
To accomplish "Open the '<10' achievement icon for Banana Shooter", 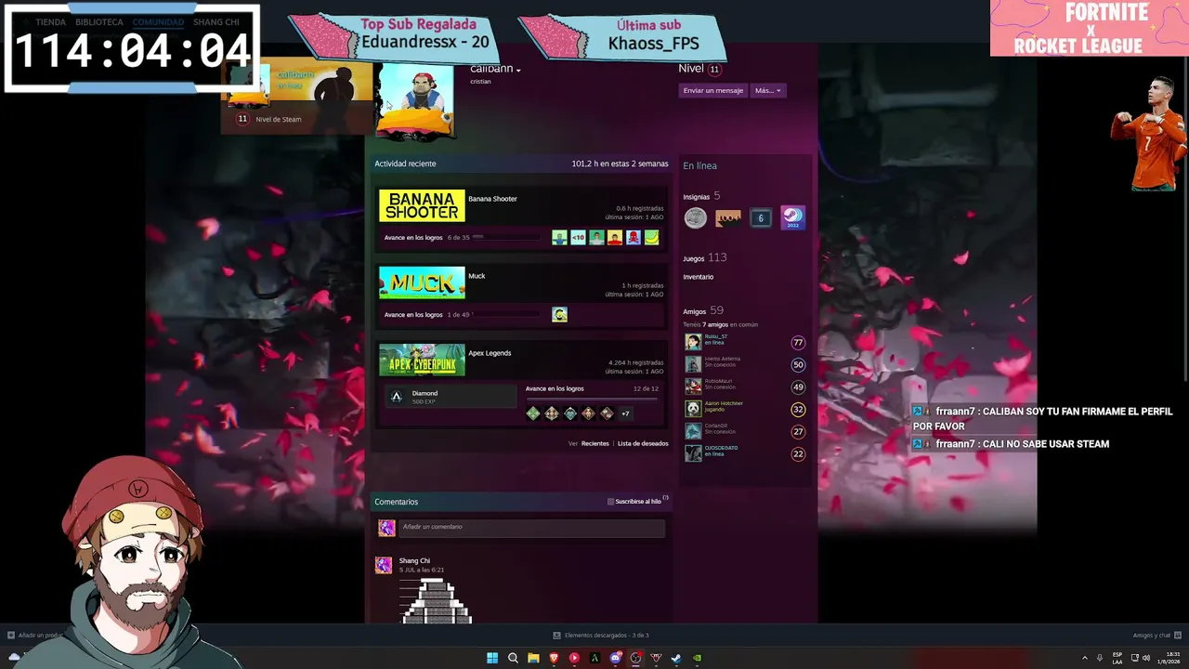I will (x=578, y=238).
